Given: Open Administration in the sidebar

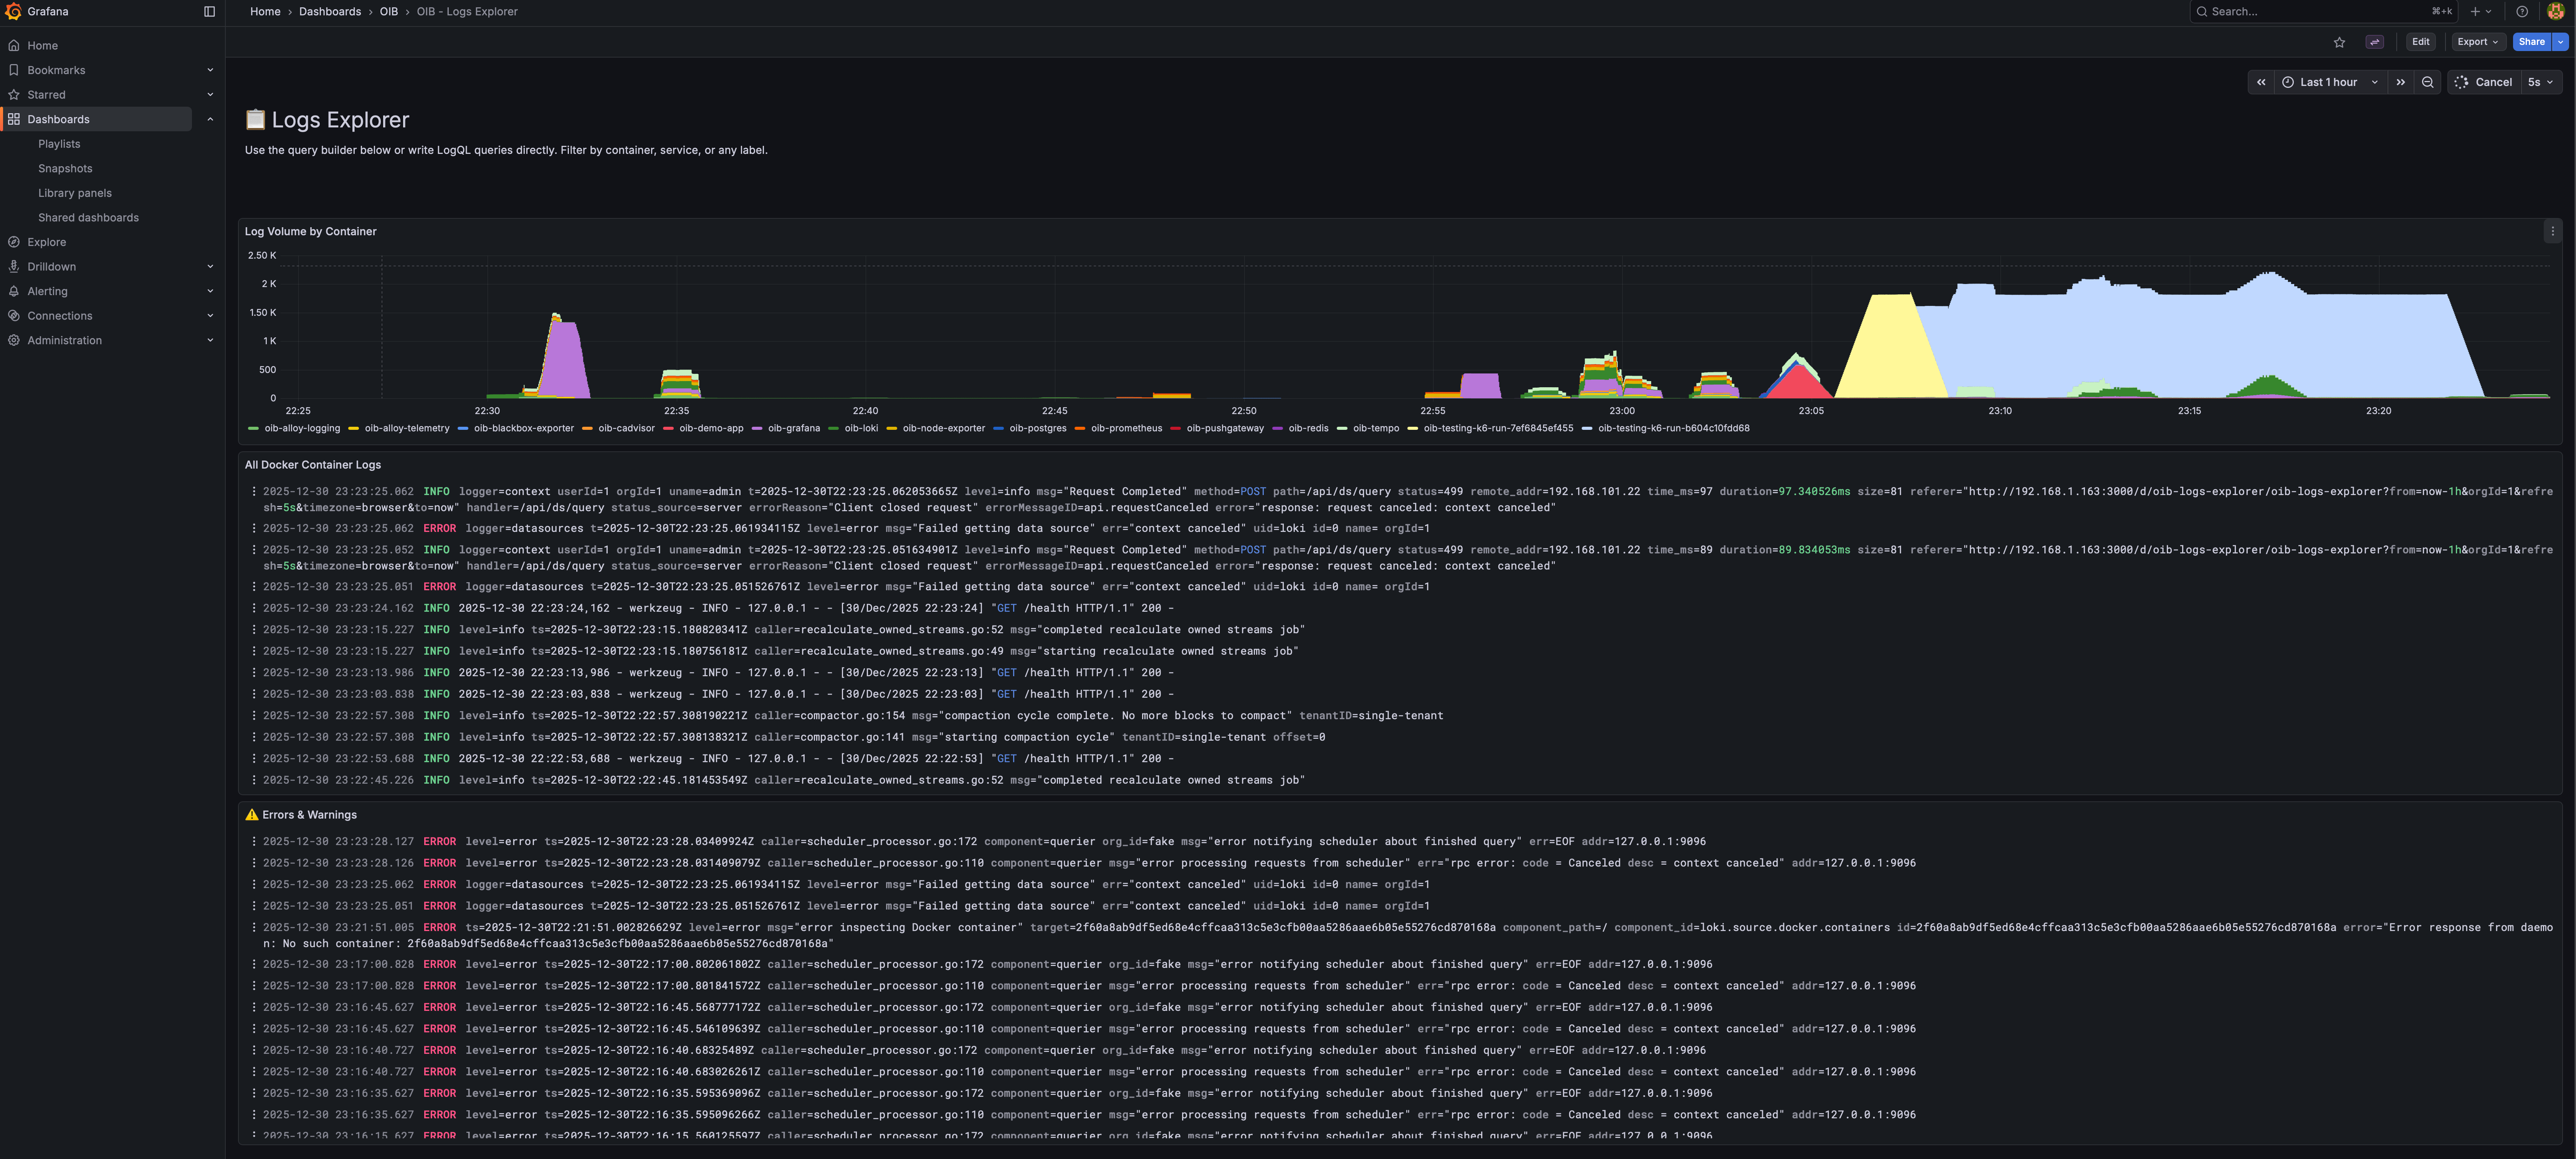Looking at the screenshot, I should (64, 340).
